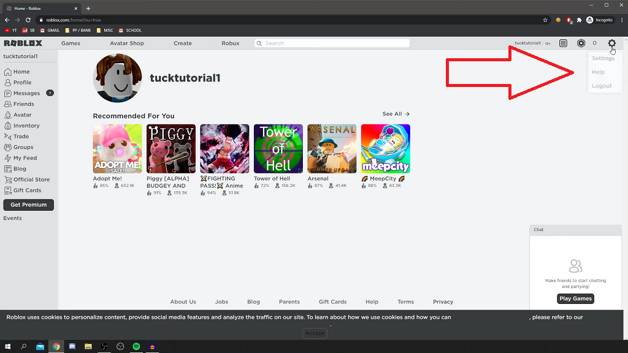The image size is (628, 353).
Task: Open the Games menu tab
Action: click(x=71, y=44)
